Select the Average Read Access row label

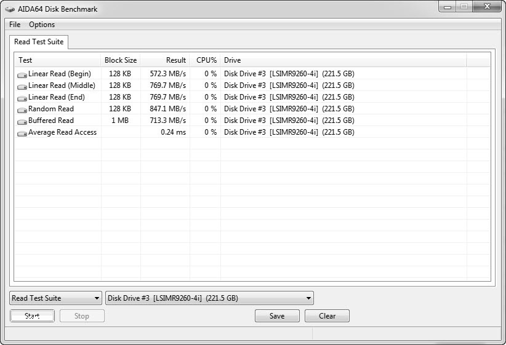pyautogui.click(x=62, y=132)
